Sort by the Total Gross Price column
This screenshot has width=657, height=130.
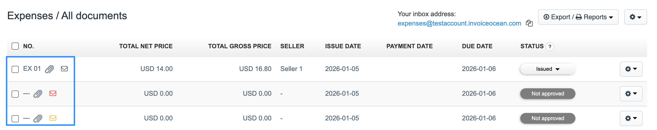point(239,46)
